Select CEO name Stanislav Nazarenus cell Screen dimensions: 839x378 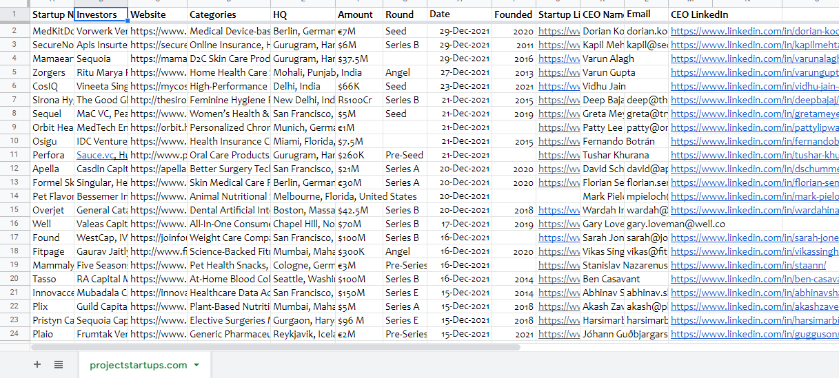coord(603,265)
